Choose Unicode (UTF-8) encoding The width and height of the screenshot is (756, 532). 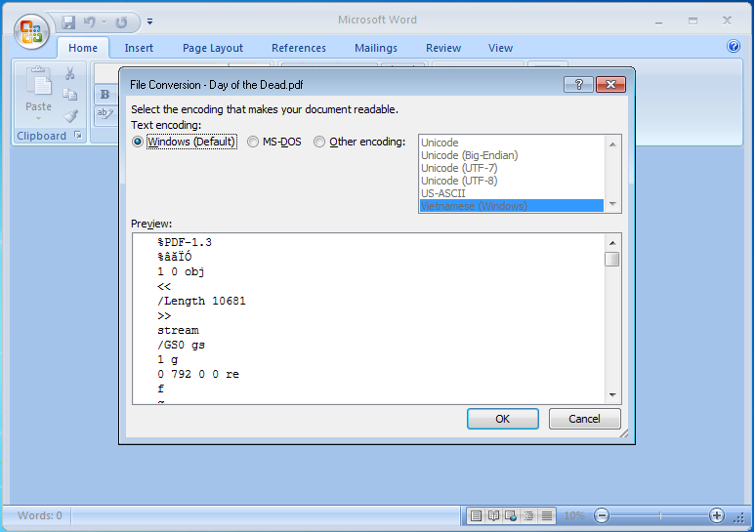[x=512, y=181]
